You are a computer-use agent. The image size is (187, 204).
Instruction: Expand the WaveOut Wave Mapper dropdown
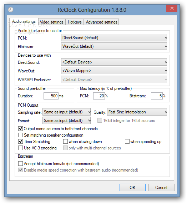(114, 71)
